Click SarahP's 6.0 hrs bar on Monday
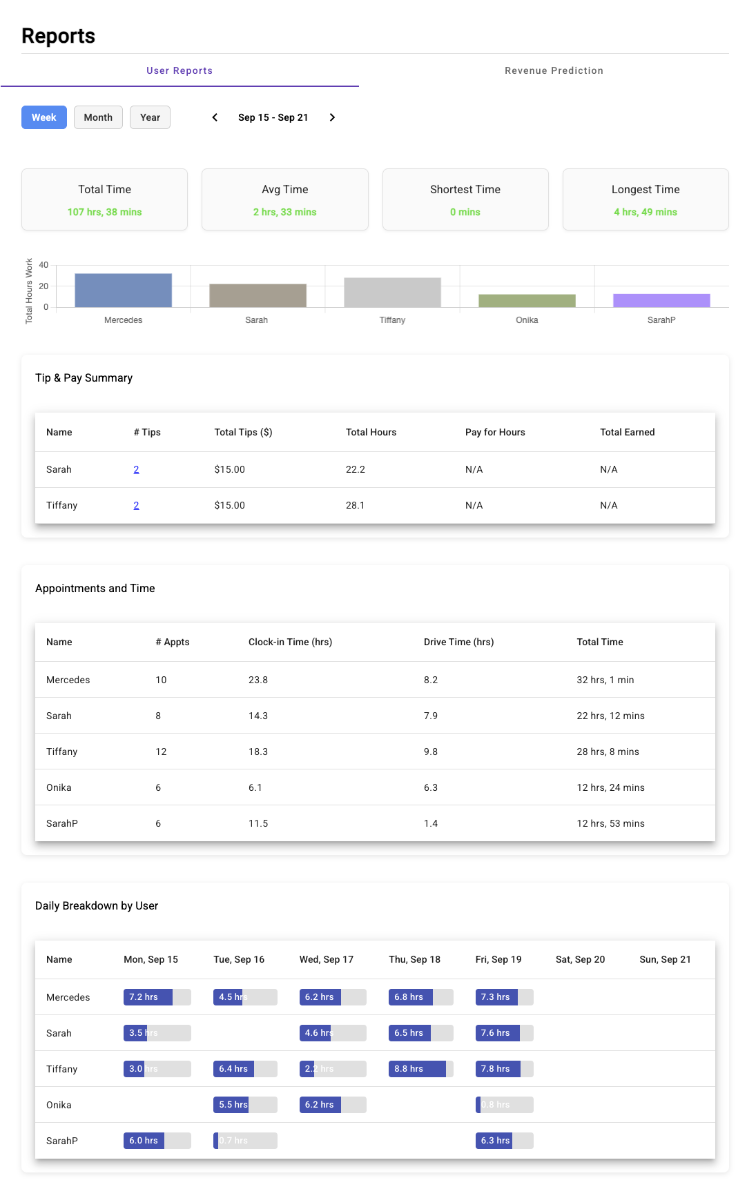 pyautogui.click(x=157, y=1141)
